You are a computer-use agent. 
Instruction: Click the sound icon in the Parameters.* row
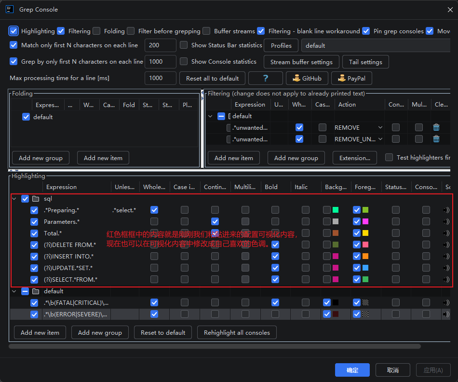(446, 221)
